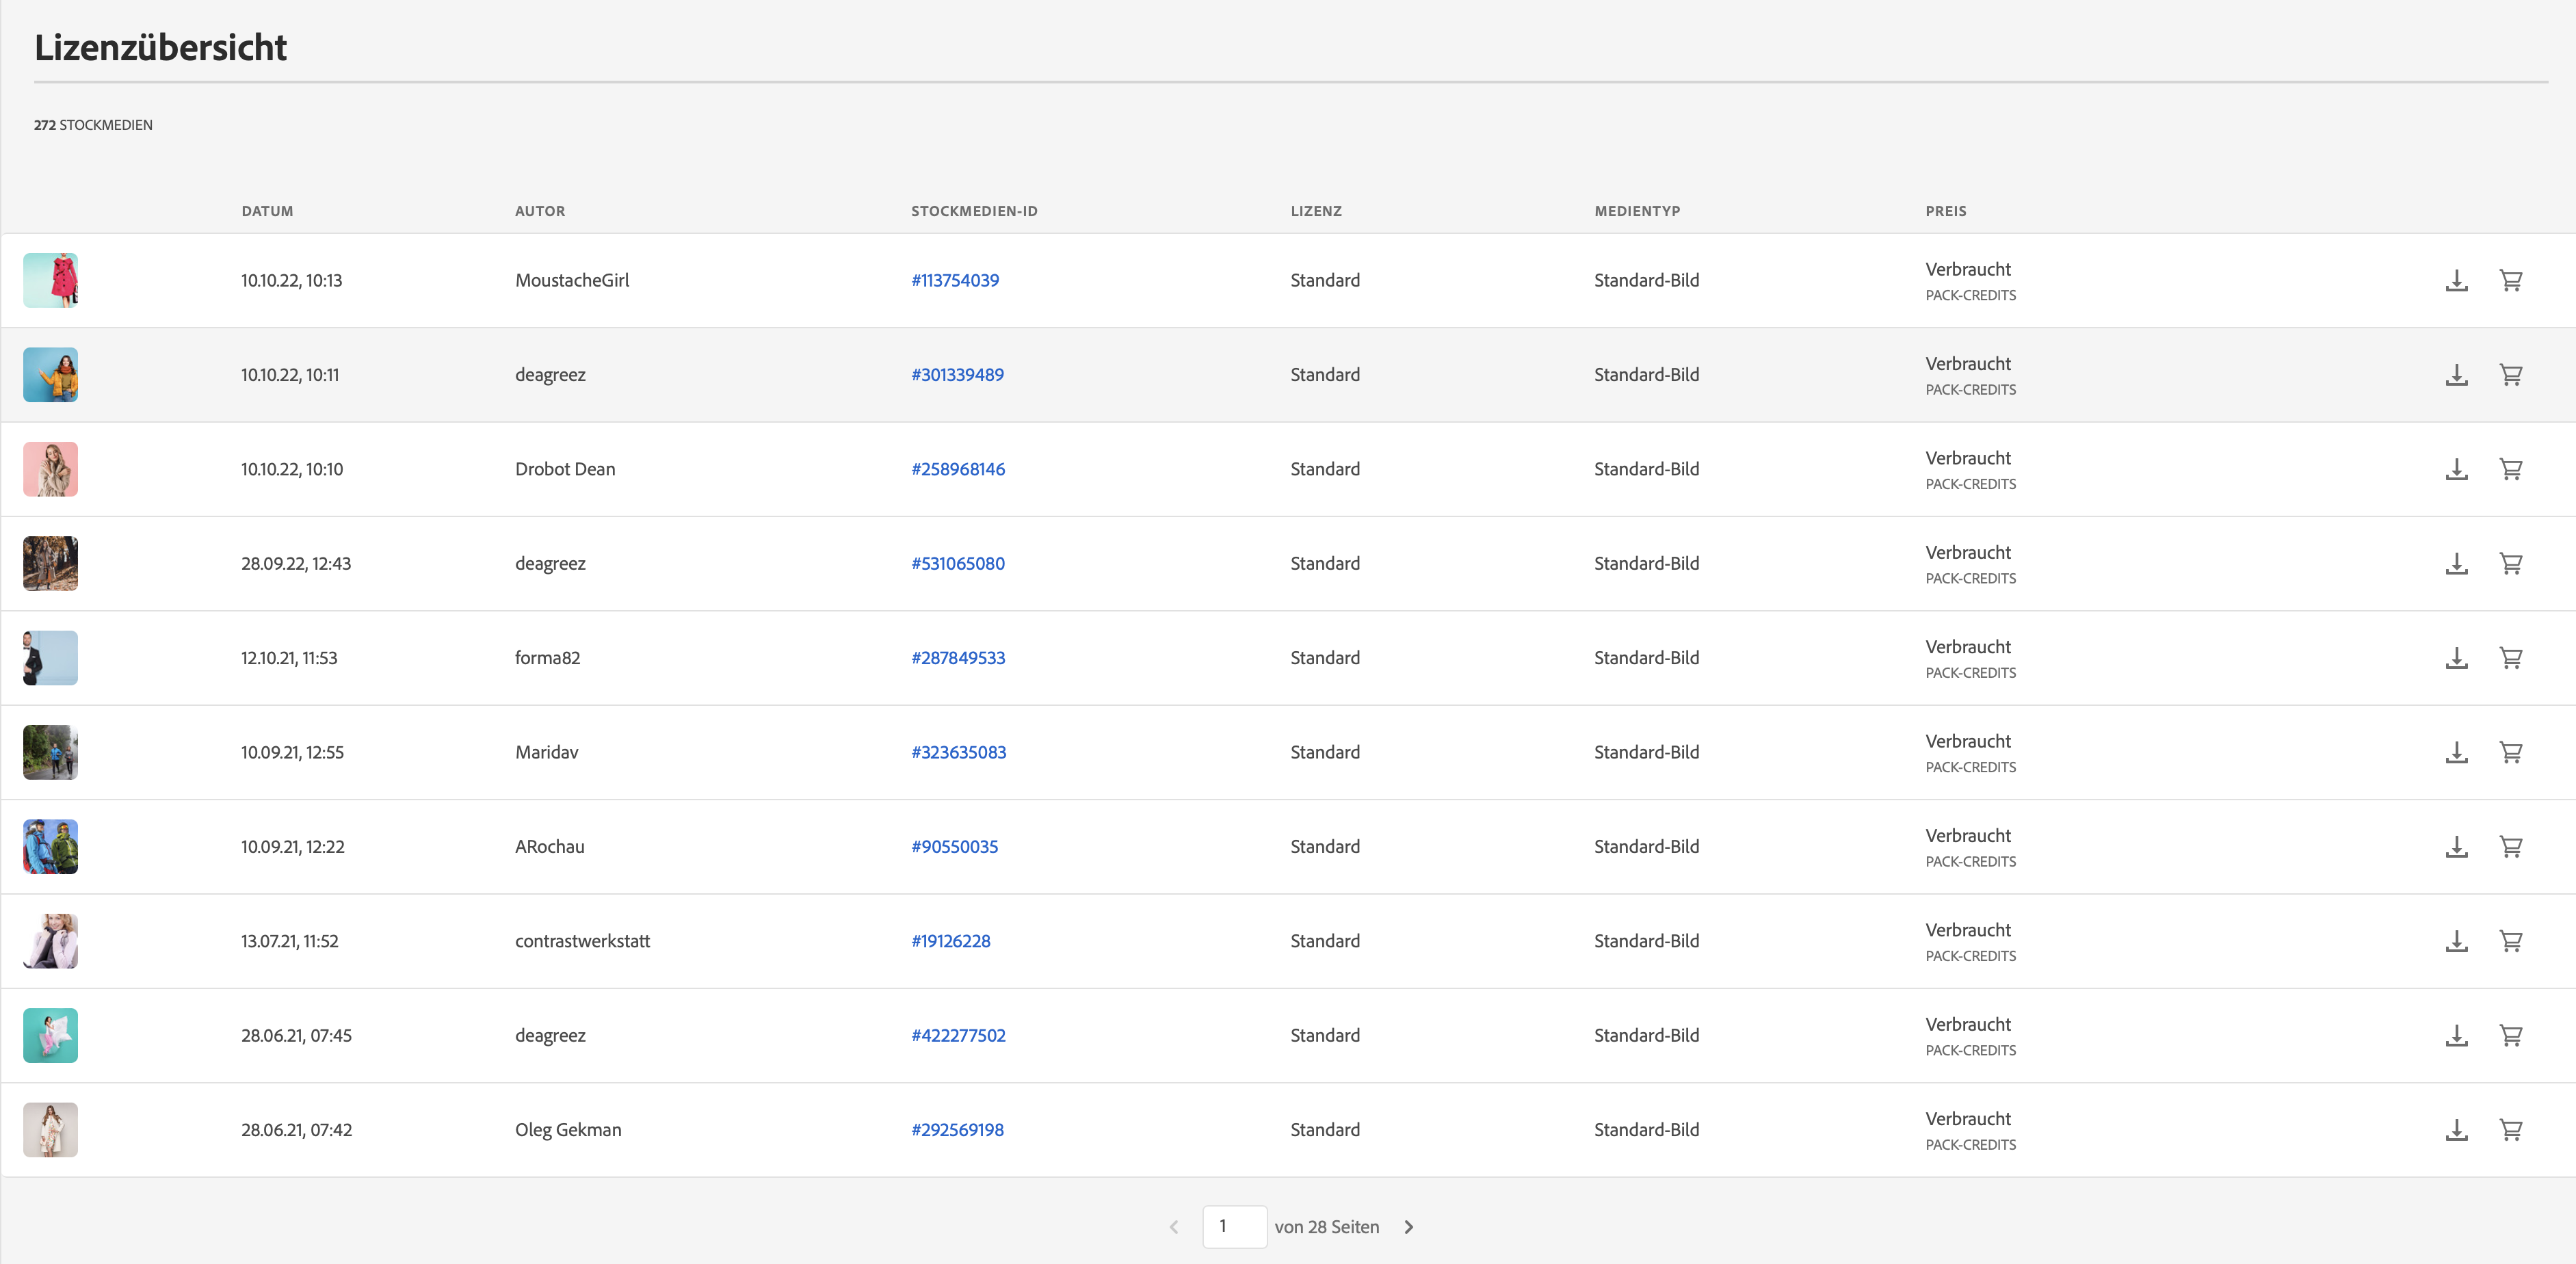Click the DATUM column header
Screen dimensions: 2576x1264
(x=267, y=211)
